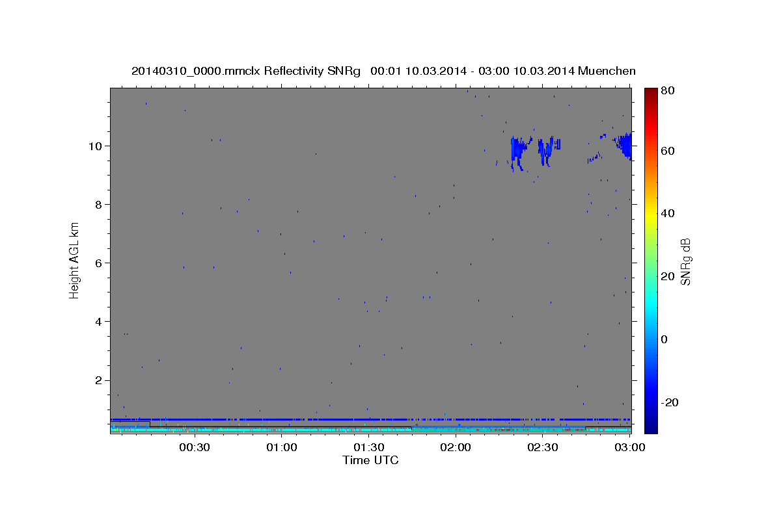Click the colorbar value 60
This screenshot has height=520, width=781.
[668, 151]
